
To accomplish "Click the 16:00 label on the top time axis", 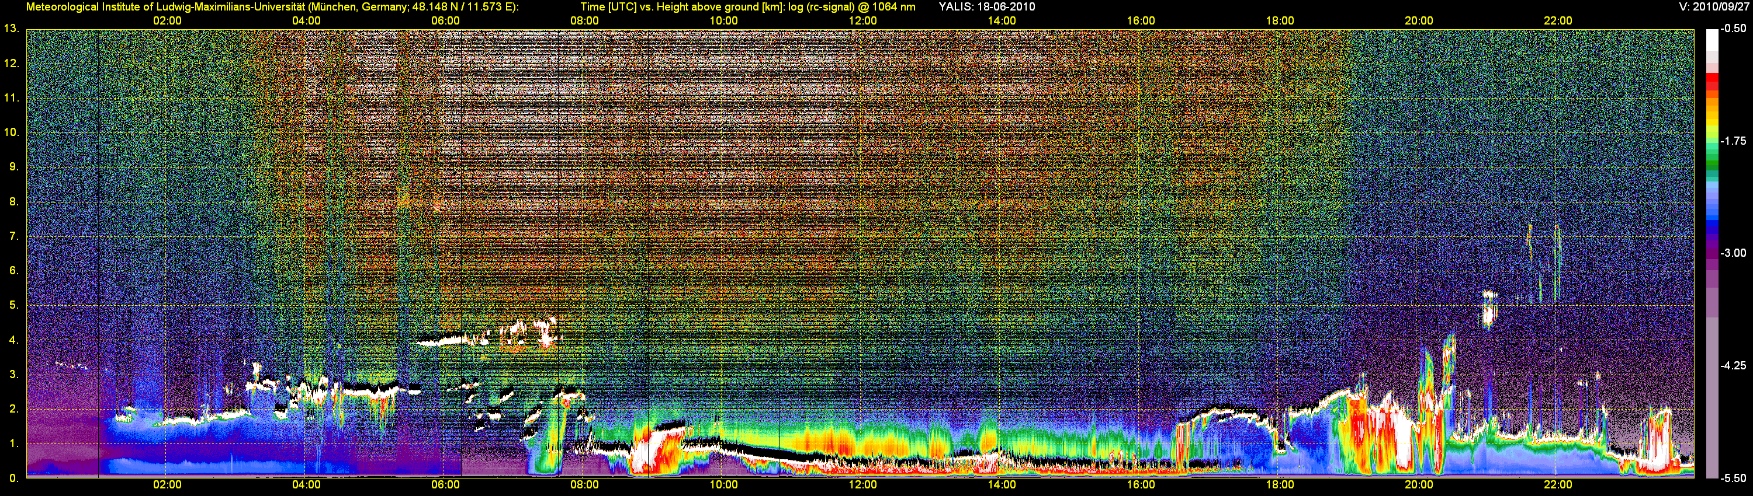I will tap(1141, 21).
